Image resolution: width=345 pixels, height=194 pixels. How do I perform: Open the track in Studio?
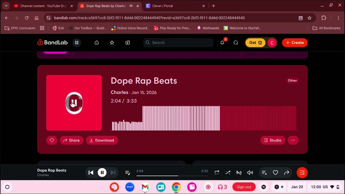click(273, 140)
